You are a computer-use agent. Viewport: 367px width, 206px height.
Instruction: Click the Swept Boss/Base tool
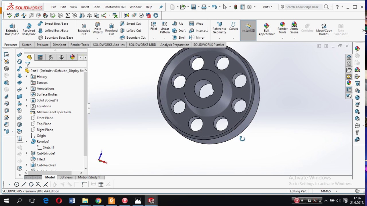(53, 24)
